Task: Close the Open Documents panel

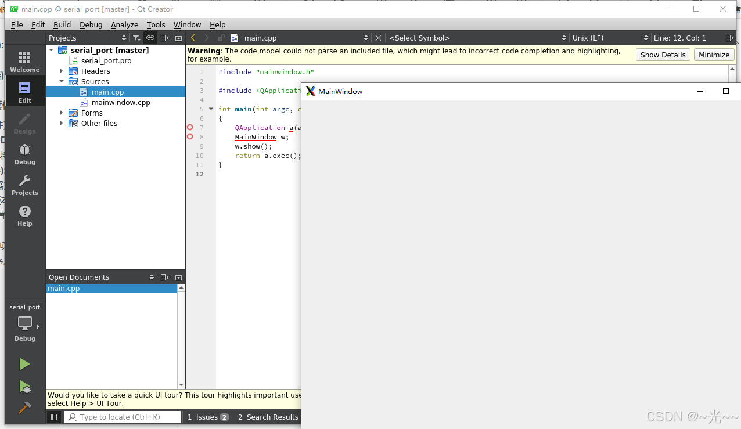Action: [178, 277]
